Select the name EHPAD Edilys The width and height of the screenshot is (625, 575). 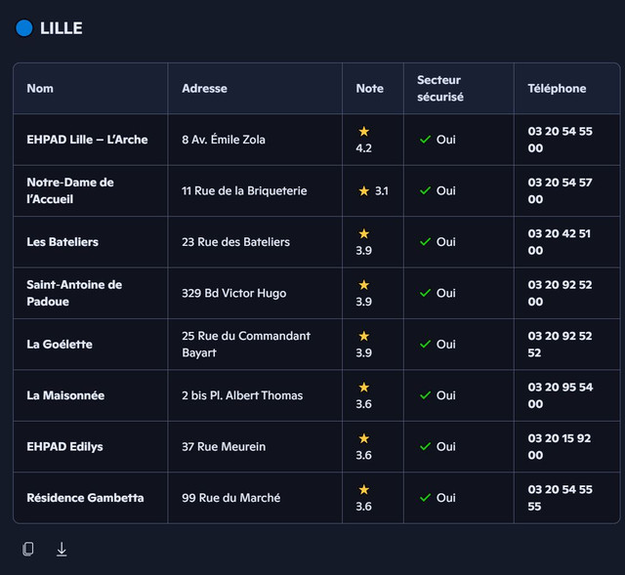coord(65,447)
